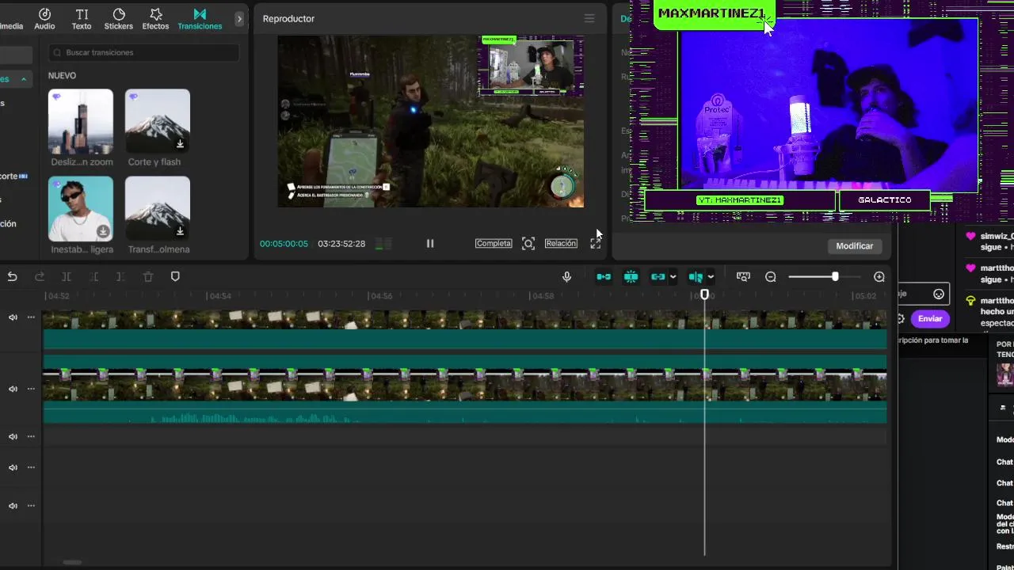Image resolution: width=1014 pixels, height=570 pixels.
Task: Open the Completa quality dropdown
Action: (494, 243)
